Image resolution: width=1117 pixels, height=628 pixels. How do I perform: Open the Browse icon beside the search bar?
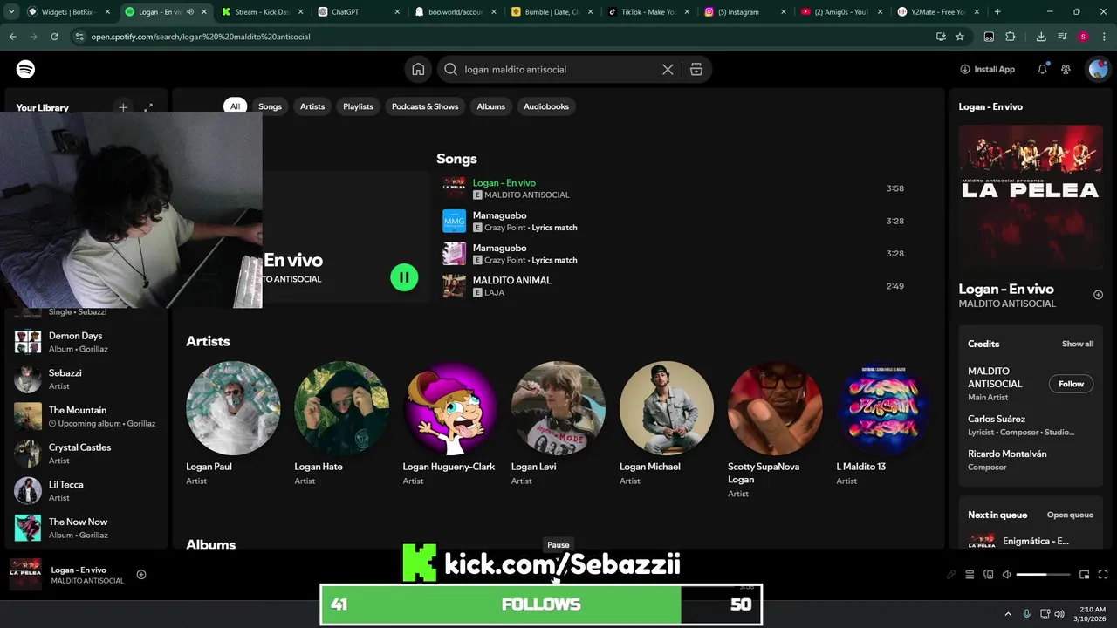pyautogui.click(x=696, y=70)
